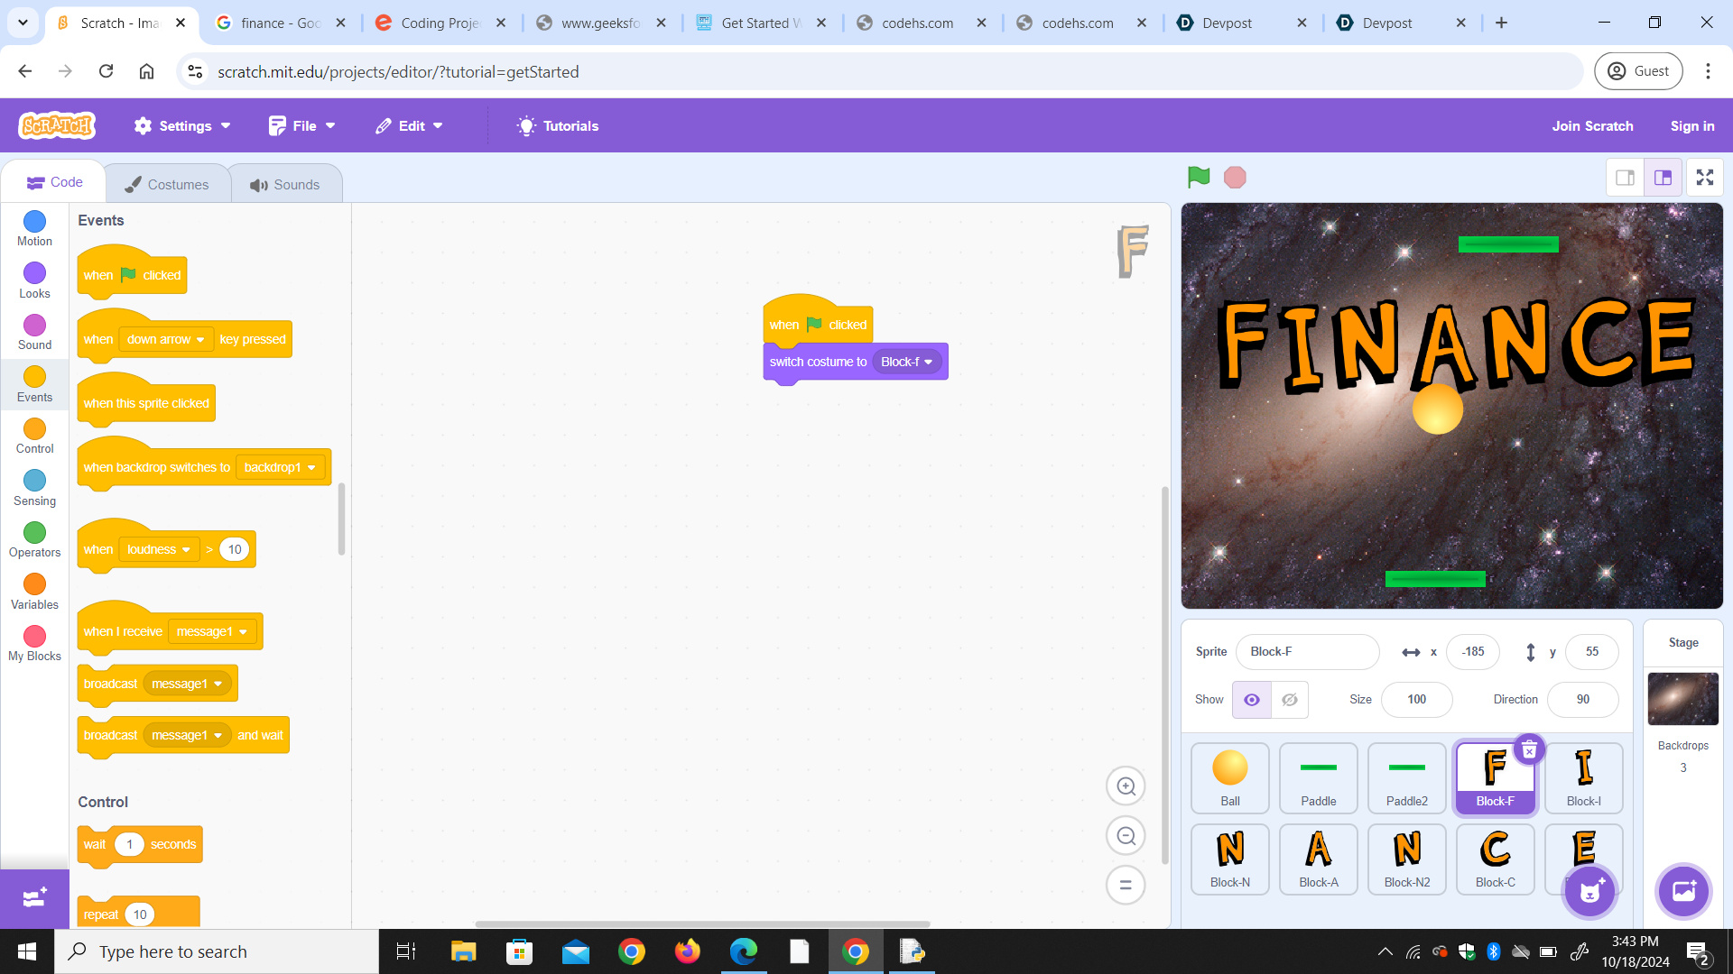Click the green flag to run project
1733x974 pixels.
(x=1199, y=178)
